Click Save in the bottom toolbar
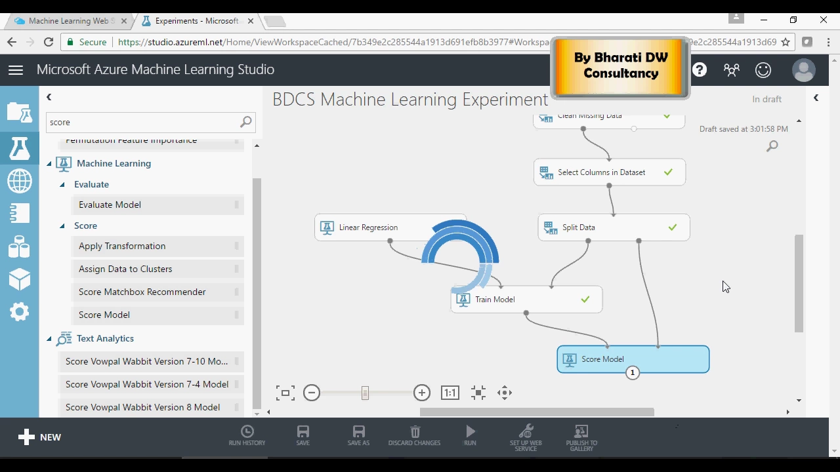840x472 pixels. coord(303,435)
